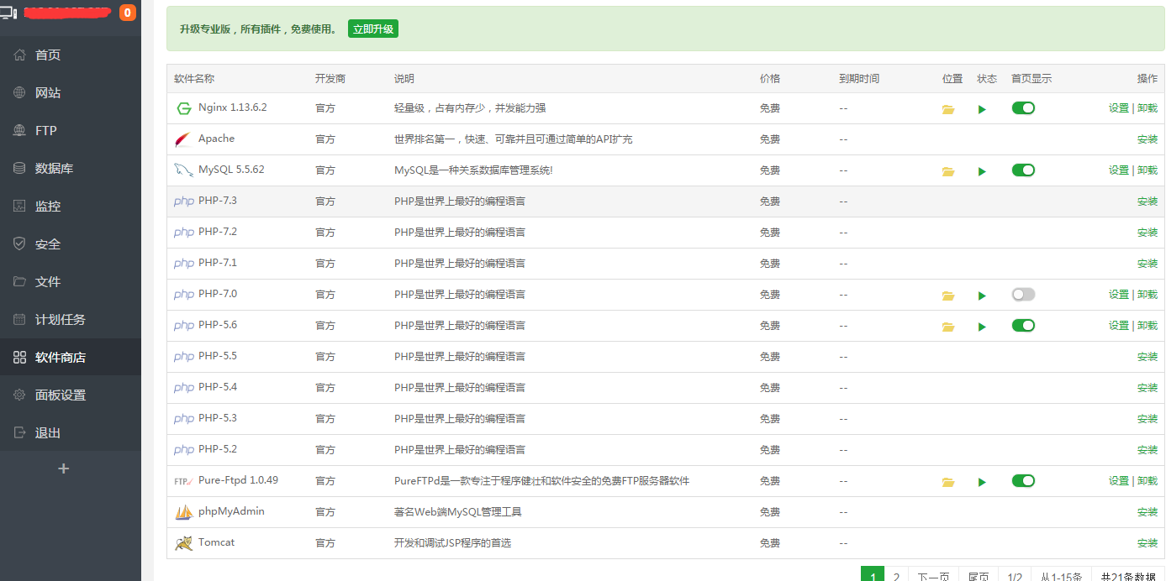Toggle homepage display for Pure-Ftpd
Viewport: 1166px width, 581px height.
pyautogui.click(x=1023, y=480)
